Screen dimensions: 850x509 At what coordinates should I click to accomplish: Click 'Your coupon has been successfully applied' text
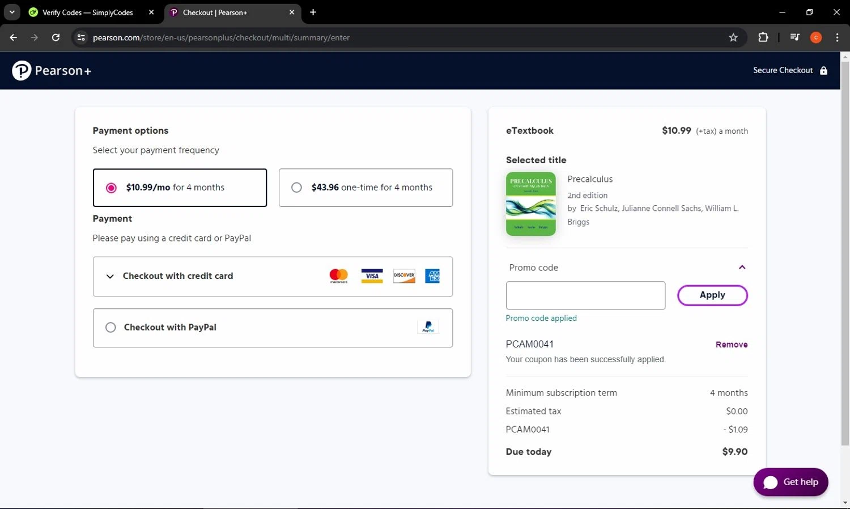tap(585, 359)
